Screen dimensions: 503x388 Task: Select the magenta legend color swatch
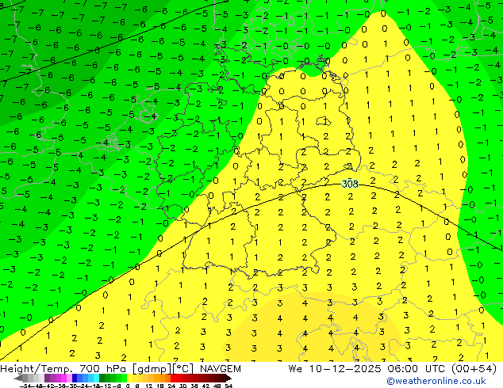click(63, 378)
